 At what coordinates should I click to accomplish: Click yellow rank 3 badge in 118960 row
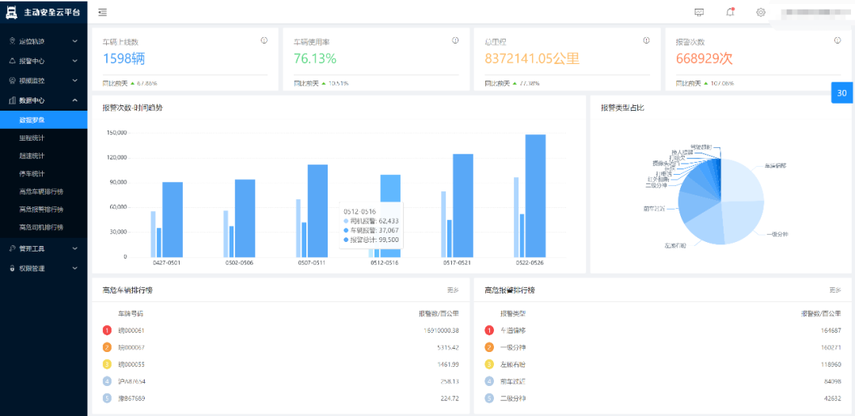point(489,365)
